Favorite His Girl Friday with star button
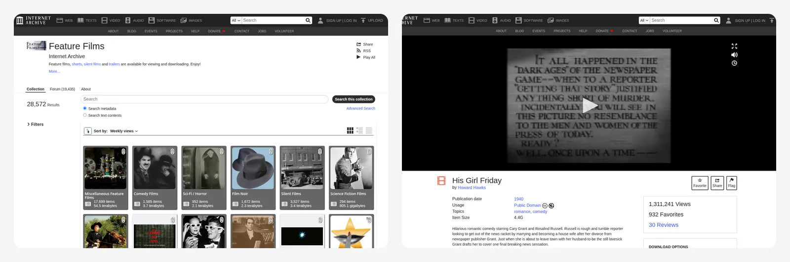790x262 pixels. click(x=700, y=183)
